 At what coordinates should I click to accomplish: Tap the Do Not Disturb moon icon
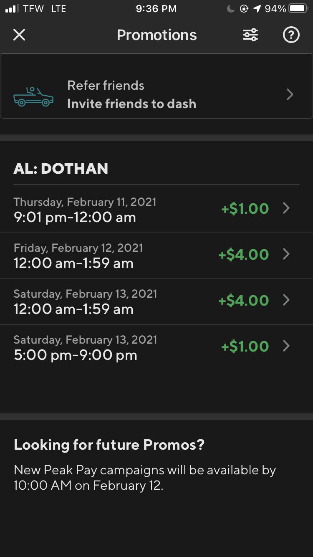(x=230, y=8)
